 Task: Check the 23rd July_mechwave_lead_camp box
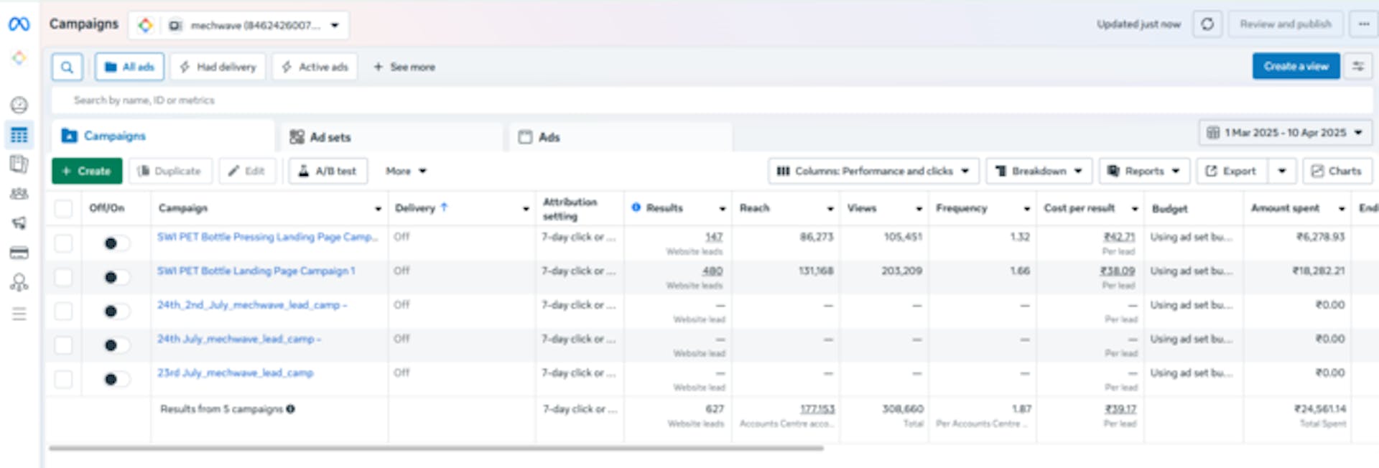click(x=64, y=379)
